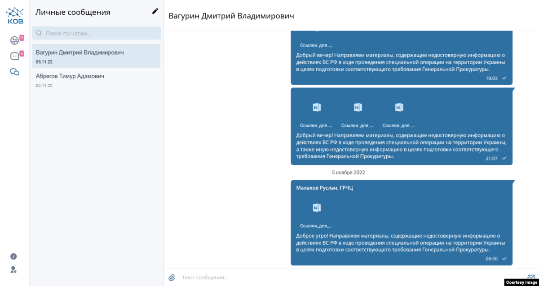Screen dimensions: 539x286
Task: Click sender name Малахов Руслан, ГРЧЦ
Action: [325, 187]
